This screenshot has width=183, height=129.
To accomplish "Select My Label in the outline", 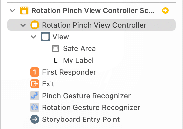I will tap(78, 60).
